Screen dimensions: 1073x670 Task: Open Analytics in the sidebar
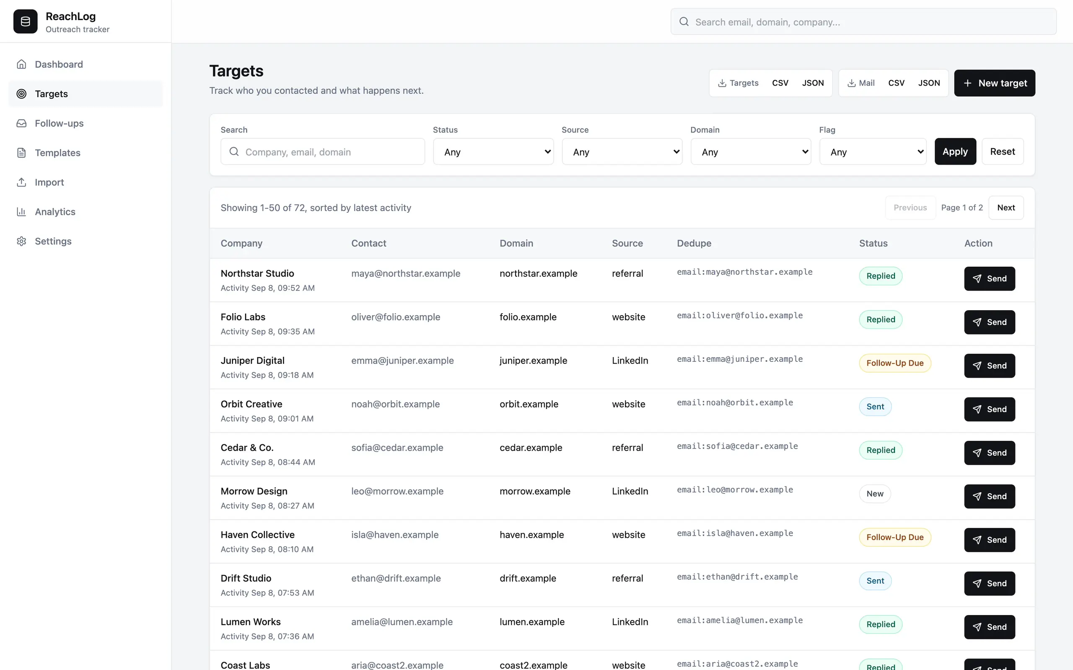coord(86,212)
